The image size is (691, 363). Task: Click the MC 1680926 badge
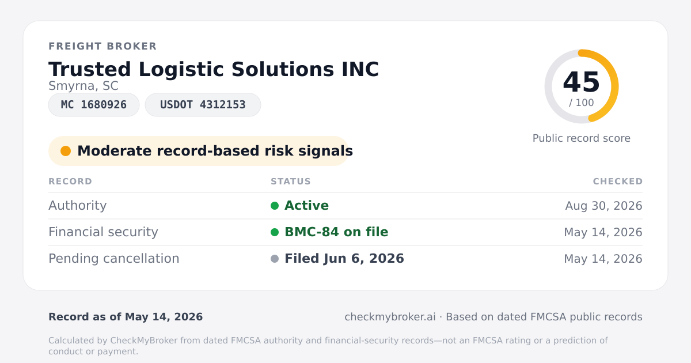pyautogui.click(x=94, y=105)
